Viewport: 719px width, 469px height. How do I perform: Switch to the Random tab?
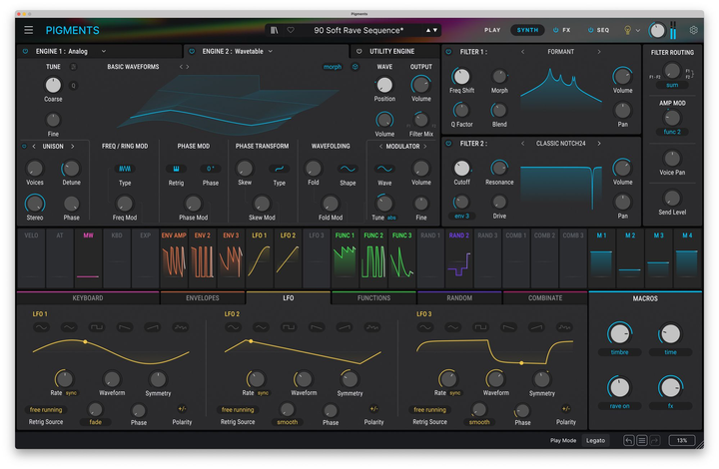459,298
